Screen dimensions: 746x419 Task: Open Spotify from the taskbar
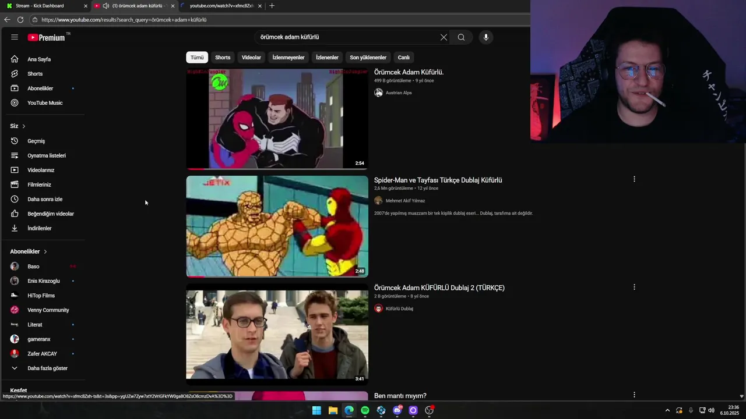pos(365,410)
